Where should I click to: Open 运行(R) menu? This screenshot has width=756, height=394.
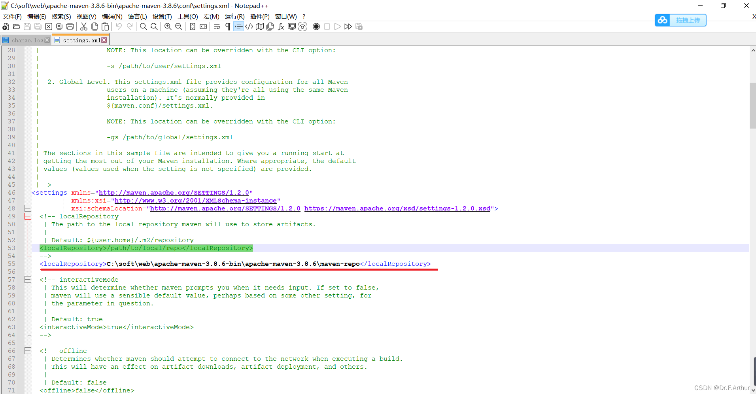tap(235, 16)
